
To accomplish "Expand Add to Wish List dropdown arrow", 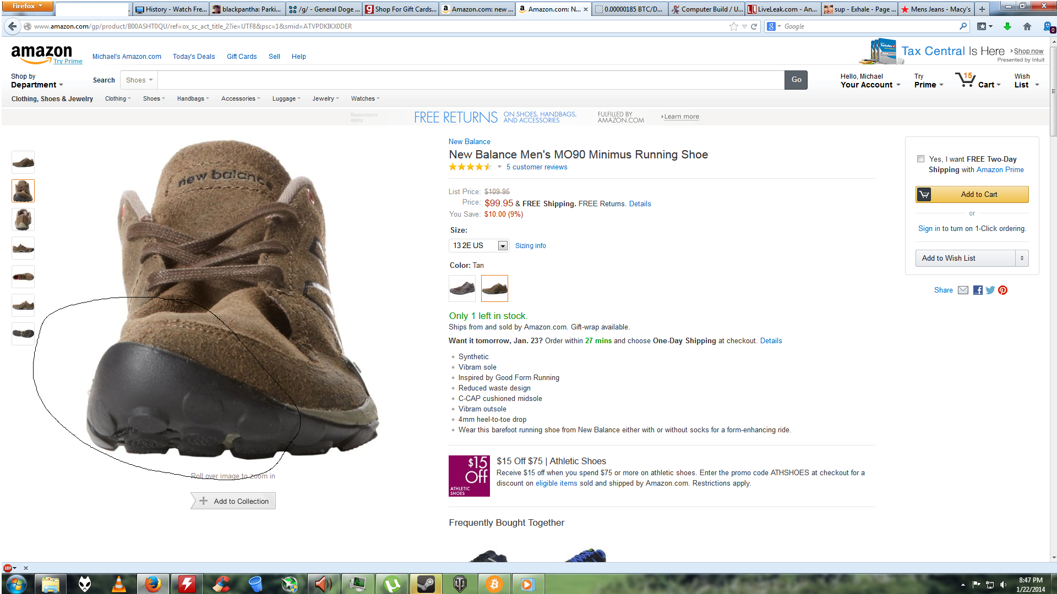I will 1022,258.
